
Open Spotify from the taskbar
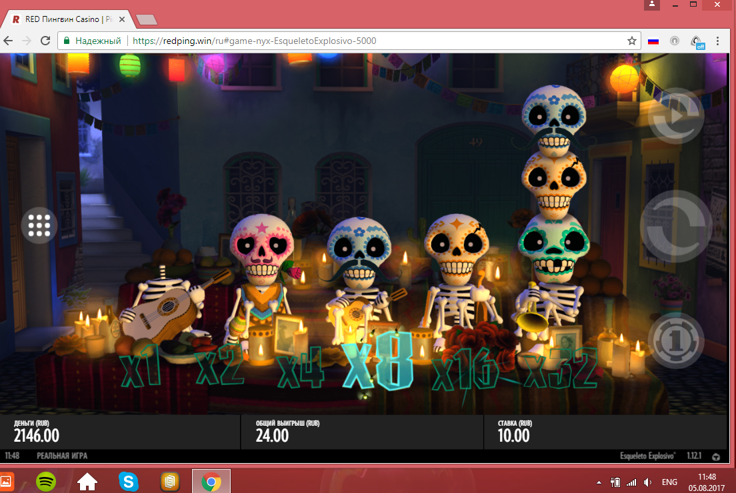[46, 482]
